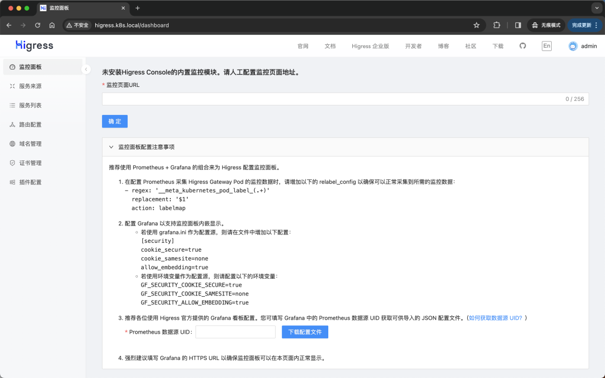605x378 pixels.
Task: Click the 下载配置文件 button
Action: coord(305,332)
